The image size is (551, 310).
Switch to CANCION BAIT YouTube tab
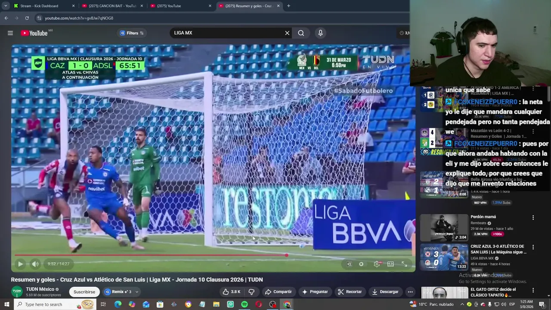tap(112, 6)
